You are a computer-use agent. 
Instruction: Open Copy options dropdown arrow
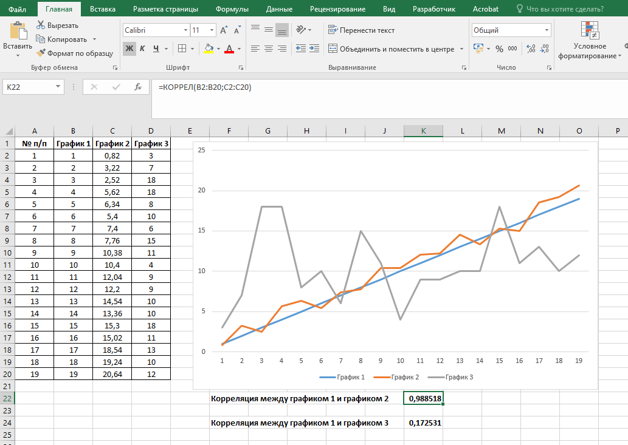[x=94, y=39]
